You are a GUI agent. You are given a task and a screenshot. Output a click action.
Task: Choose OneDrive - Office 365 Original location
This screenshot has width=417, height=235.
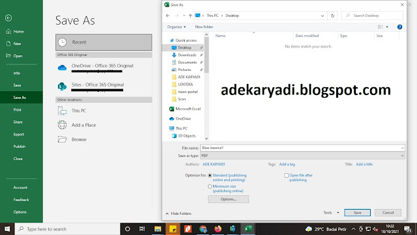[104, 68]
